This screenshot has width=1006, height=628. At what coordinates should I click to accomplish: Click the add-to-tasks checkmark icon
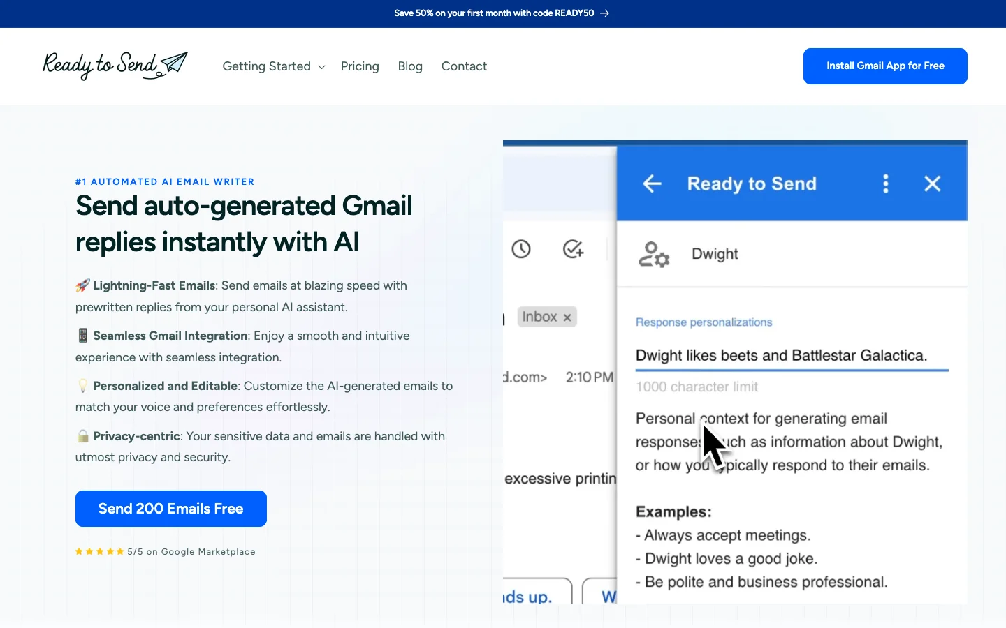(574, 249)
